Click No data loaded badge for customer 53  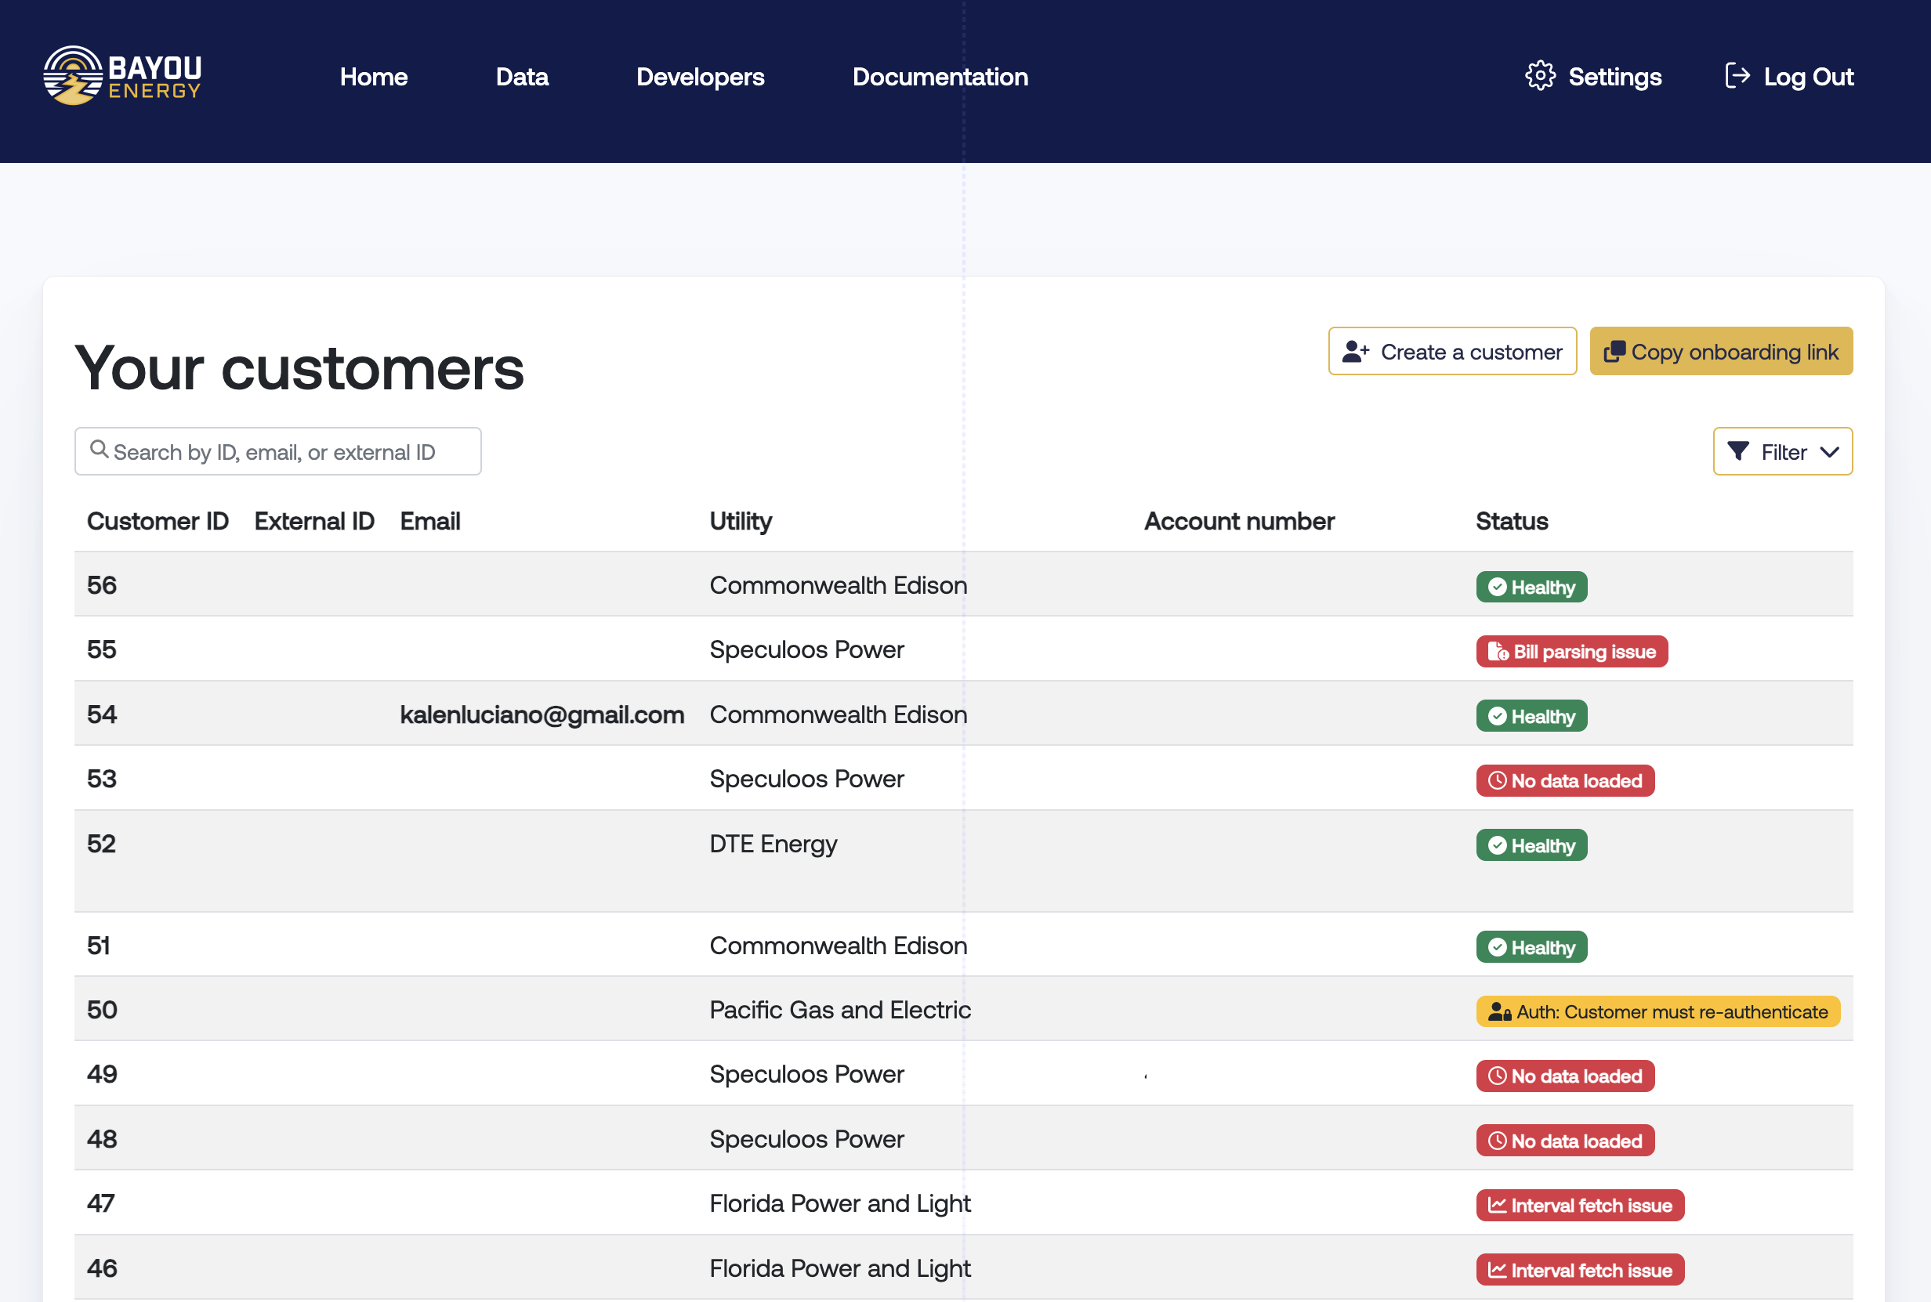(x=1565, y=780)
